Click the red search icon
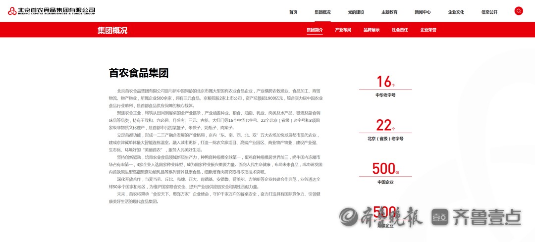 click(519, 11)
